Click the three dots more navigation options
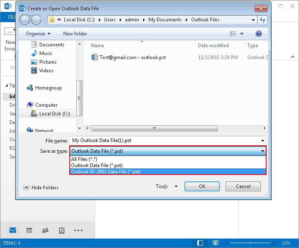 pos(78,230)
